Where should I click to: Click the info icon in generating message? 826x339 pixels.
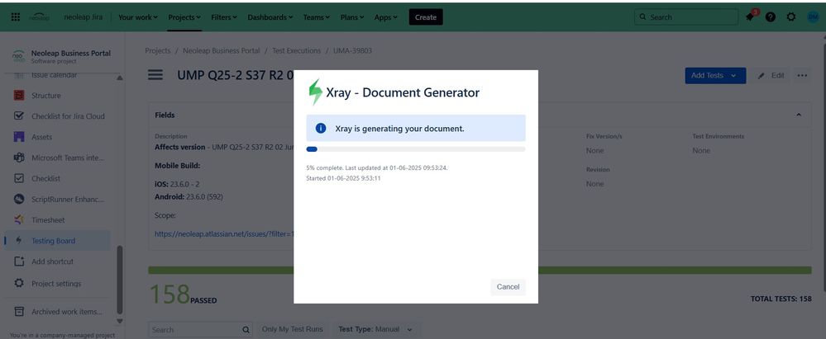point(320,128)
